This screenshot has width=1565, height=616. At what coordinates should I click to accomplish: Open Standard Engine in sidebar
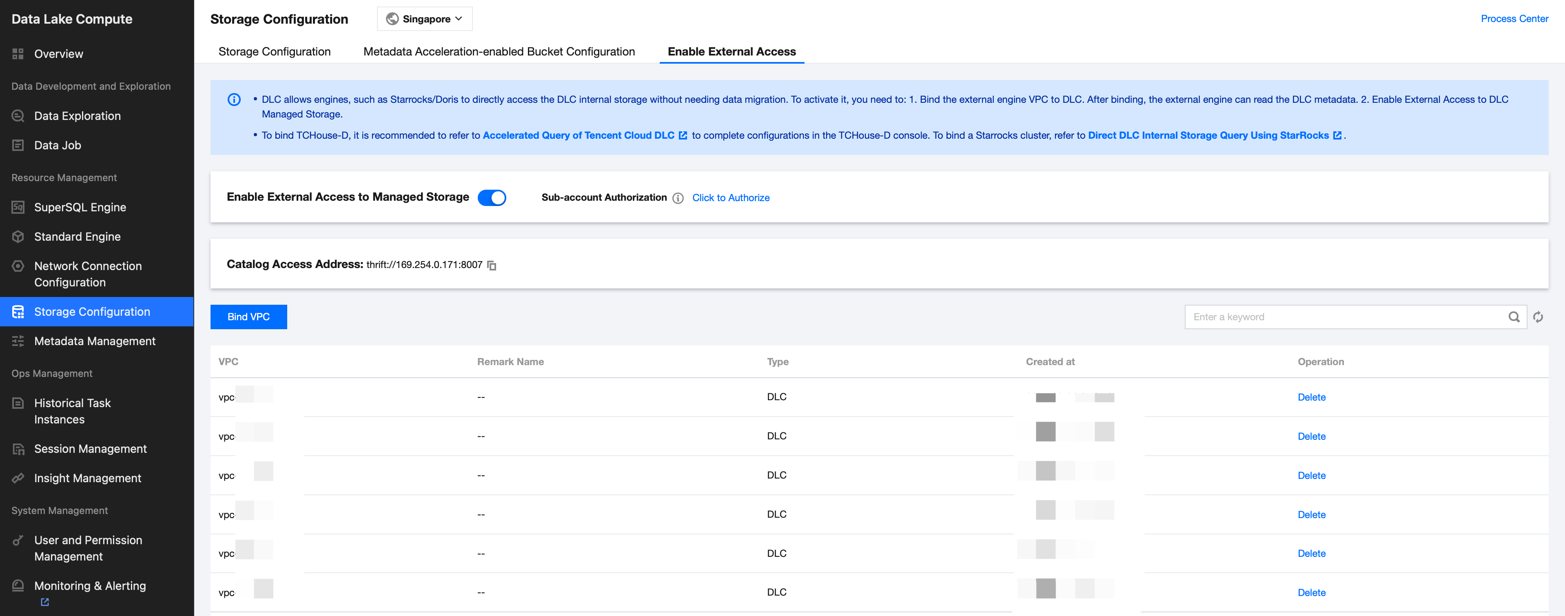[77, 237]
